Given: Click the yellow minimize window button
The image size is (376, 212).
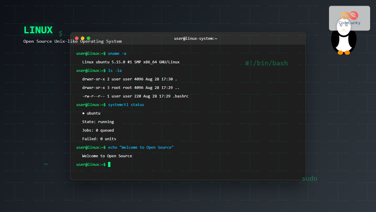Looking at the screenshot, I should 83,38.
